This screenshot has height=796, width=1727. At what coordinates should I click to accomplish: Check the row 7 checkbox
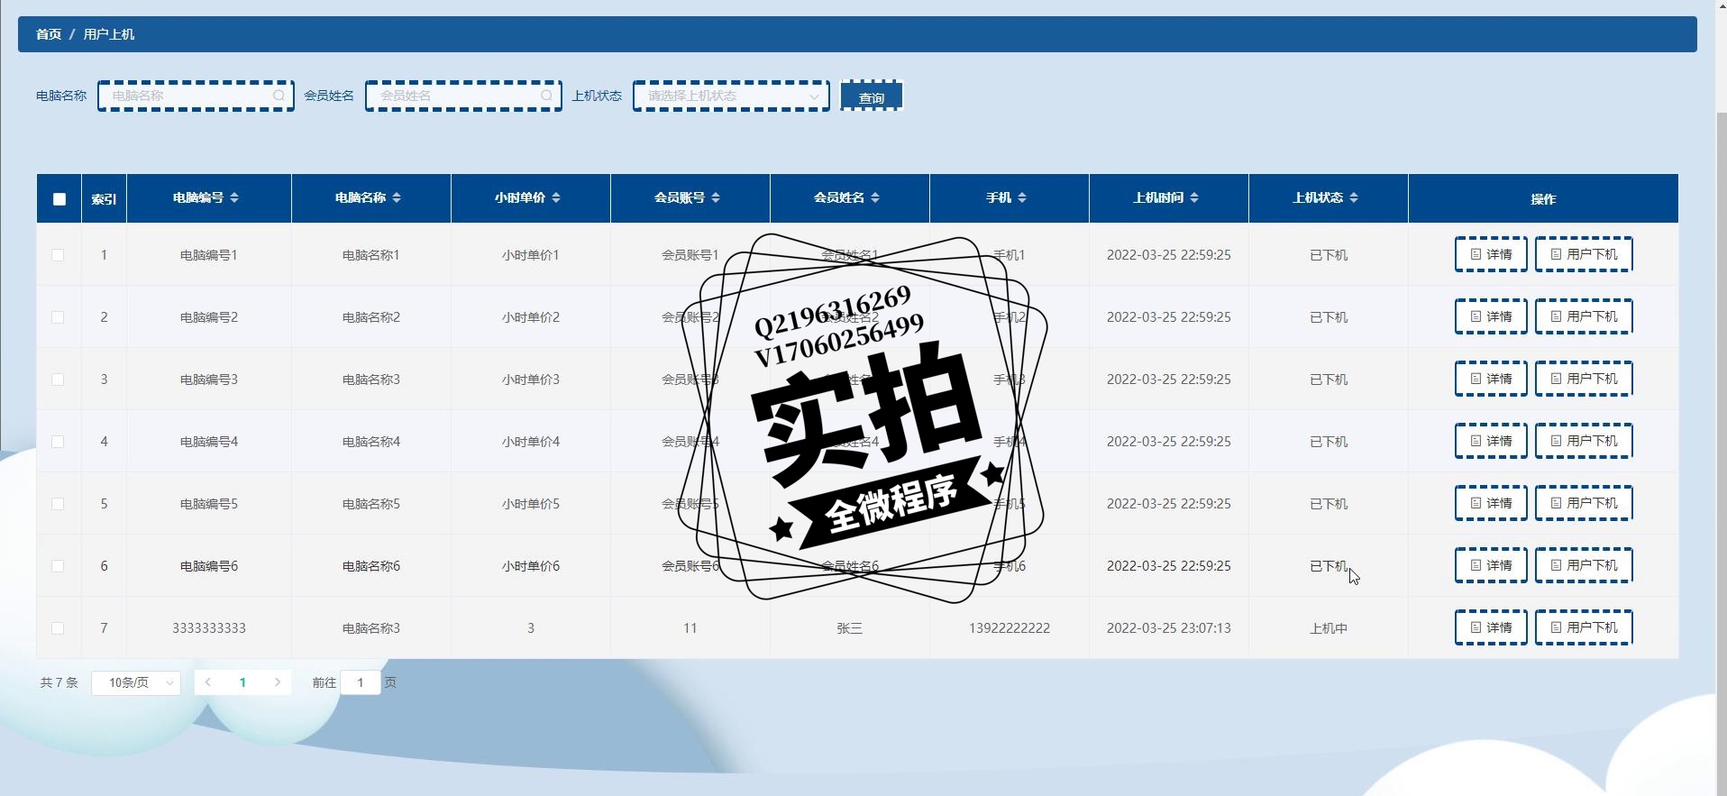click(x=58, y=628)
